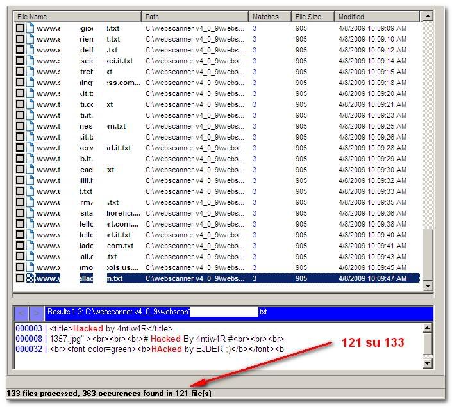
Task: Click file icon of row modified 10:09:18 AM
Action: coord(30,83)
